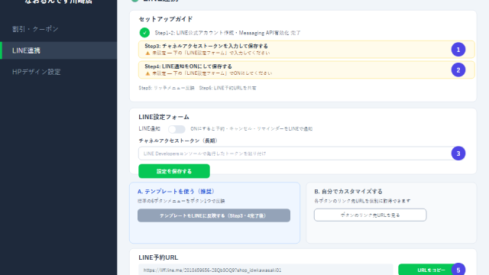Click the green checkmark icon for Step1-2
The width and height of the screenshot is (489, 275).
point(144,33)
